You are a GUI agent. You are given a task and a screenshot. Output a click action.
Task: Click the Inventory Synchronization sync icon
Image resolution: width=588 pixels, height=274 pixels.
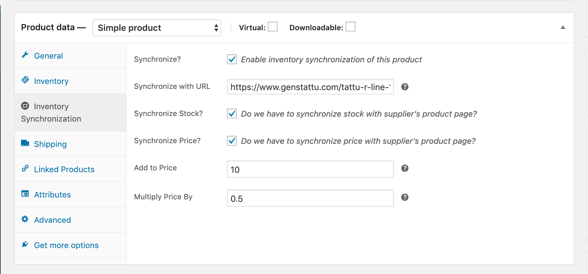pos(25,106)
